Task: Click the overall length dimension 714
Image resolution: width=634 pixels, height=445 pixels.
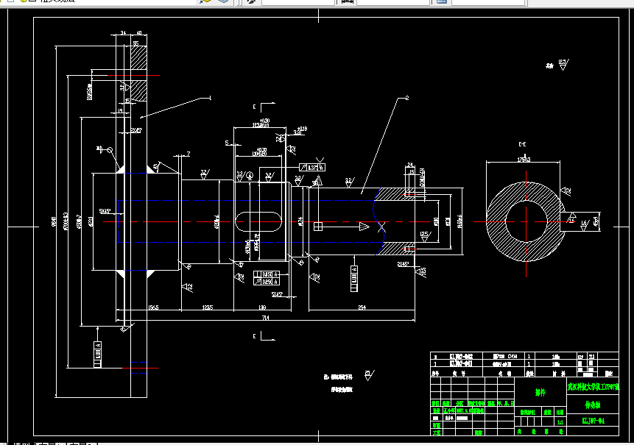Action: tap(265, 318)
